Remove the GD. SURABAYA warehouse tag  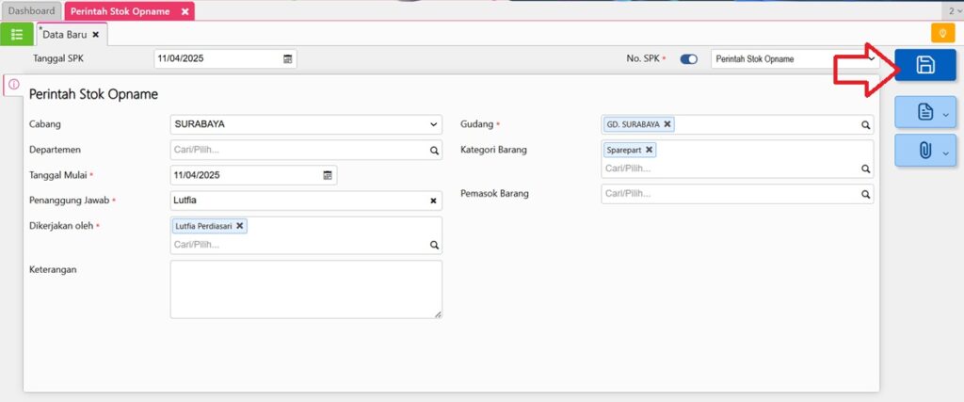tap(667, 124)
